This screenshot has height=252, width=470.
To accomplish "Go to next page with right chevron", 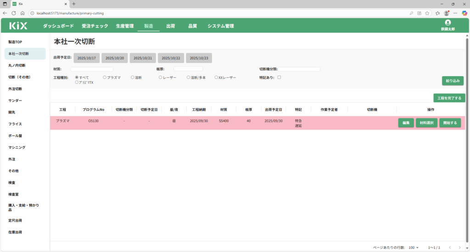I will tap(459, 247).
